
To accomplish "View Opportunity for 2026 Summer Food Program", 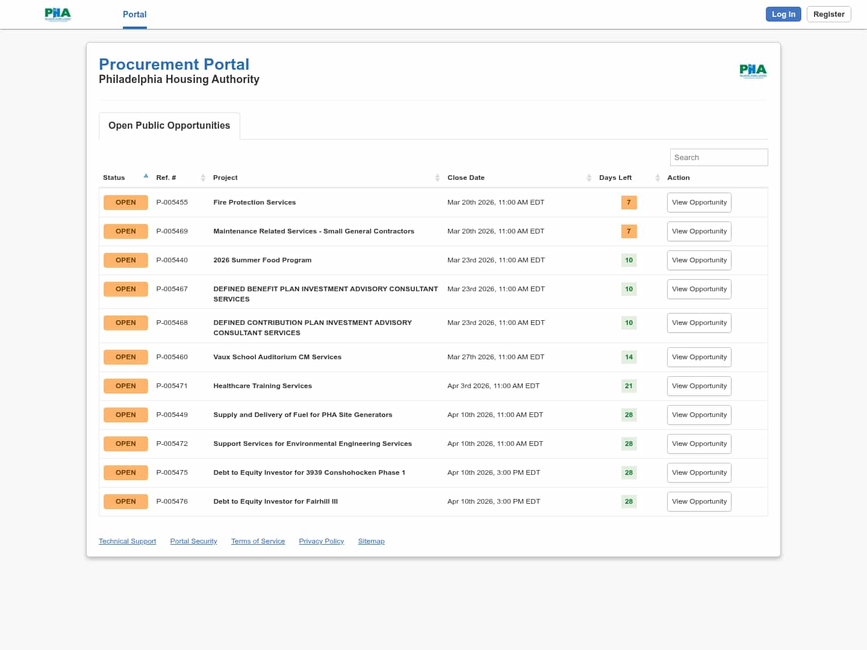I will pyautogui.click(x=699, y=261).
